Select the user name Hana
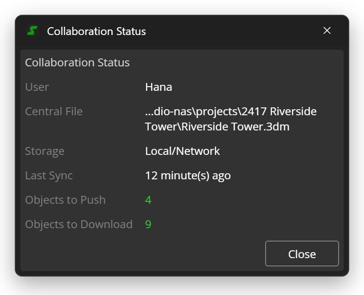 click(x=158, y=87)
